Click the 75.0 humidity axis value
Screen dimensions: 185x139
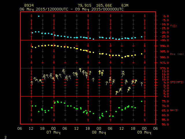pos(165,101)
